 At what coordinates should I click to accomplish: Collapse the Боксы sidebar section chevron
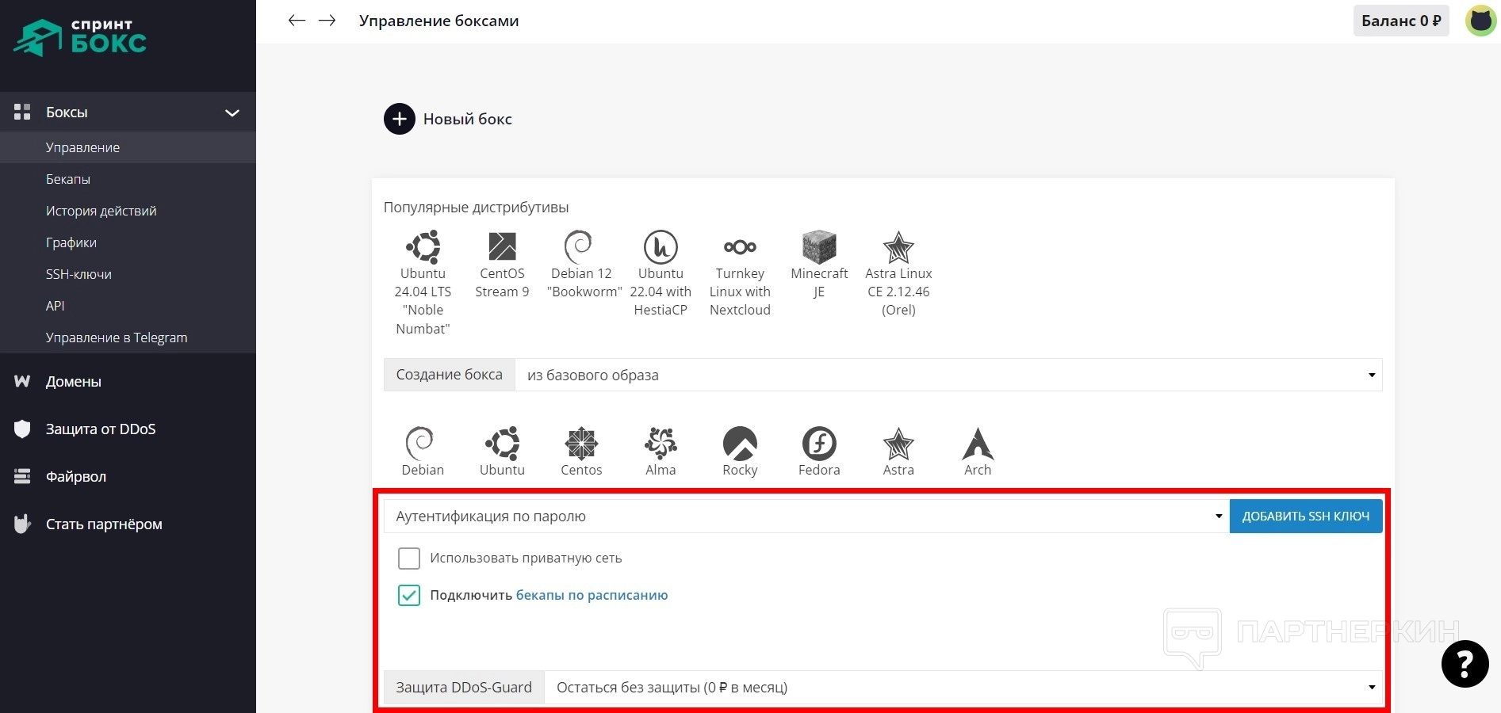(x=232, y=112)
